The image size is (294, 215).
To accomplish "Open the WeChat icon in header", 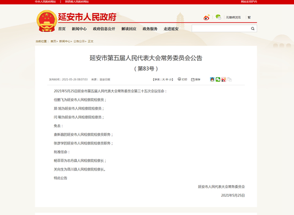I will tap(218, 17).
